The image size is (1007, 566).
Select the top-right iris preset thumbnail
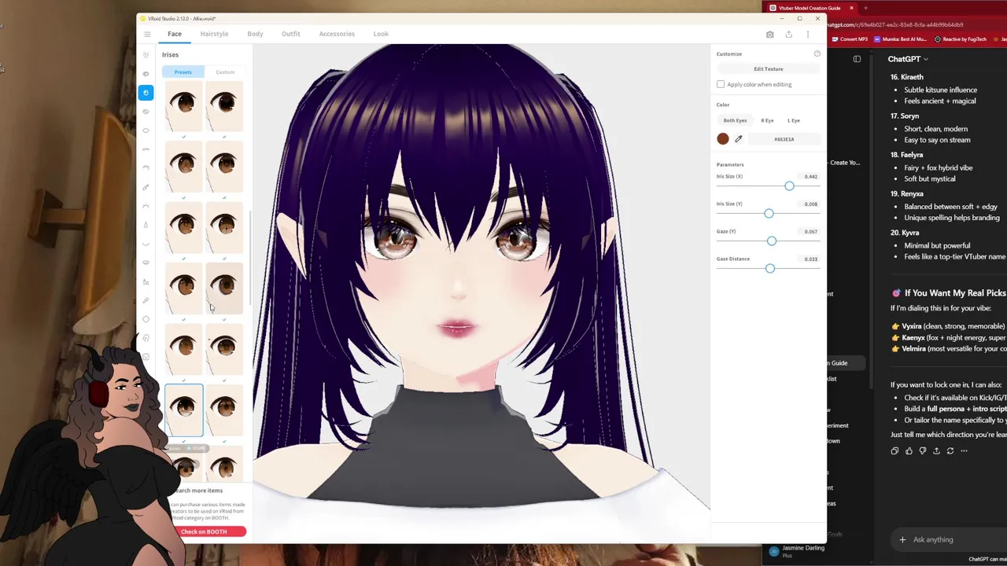(x=224, y=108)
